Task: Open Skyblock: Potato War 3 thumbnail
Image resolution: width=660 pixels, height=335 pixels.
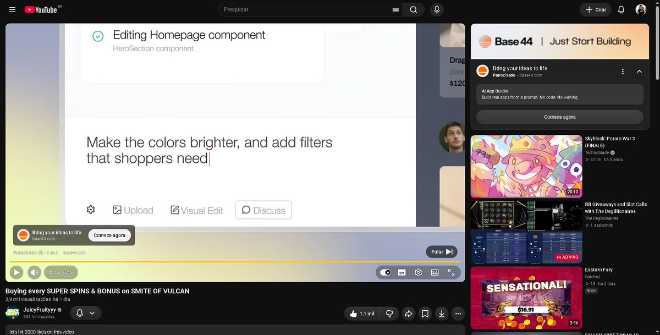Action: (x=526, y=167)
